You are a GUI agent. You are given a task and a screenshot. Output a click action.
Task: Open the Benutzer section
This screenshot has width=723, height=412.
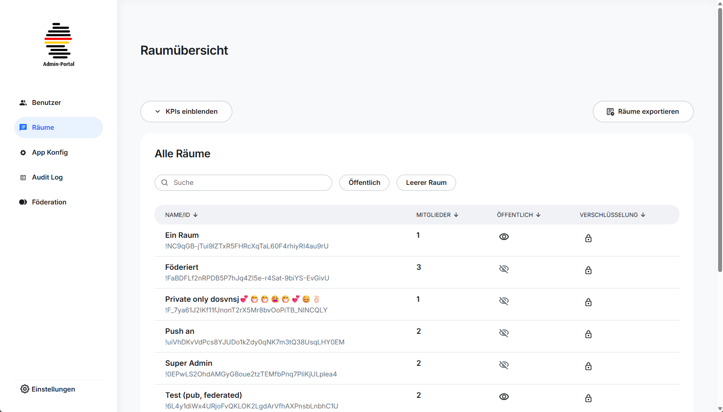59,103
